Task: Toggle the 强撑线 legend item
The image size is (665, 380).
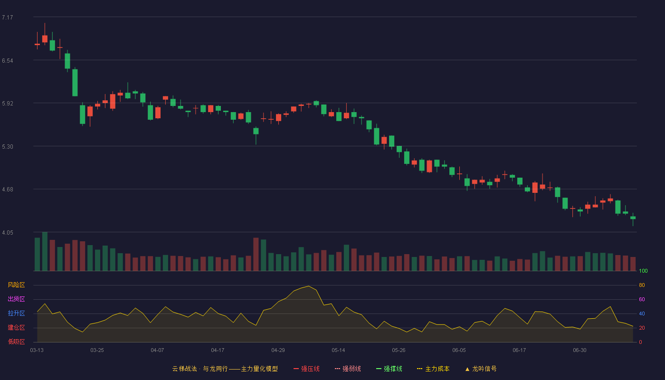Action: 389,369
